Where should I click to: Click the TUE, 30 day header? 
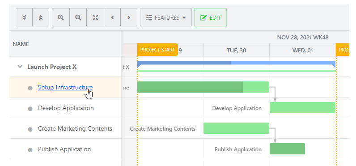tap(236, 50)
